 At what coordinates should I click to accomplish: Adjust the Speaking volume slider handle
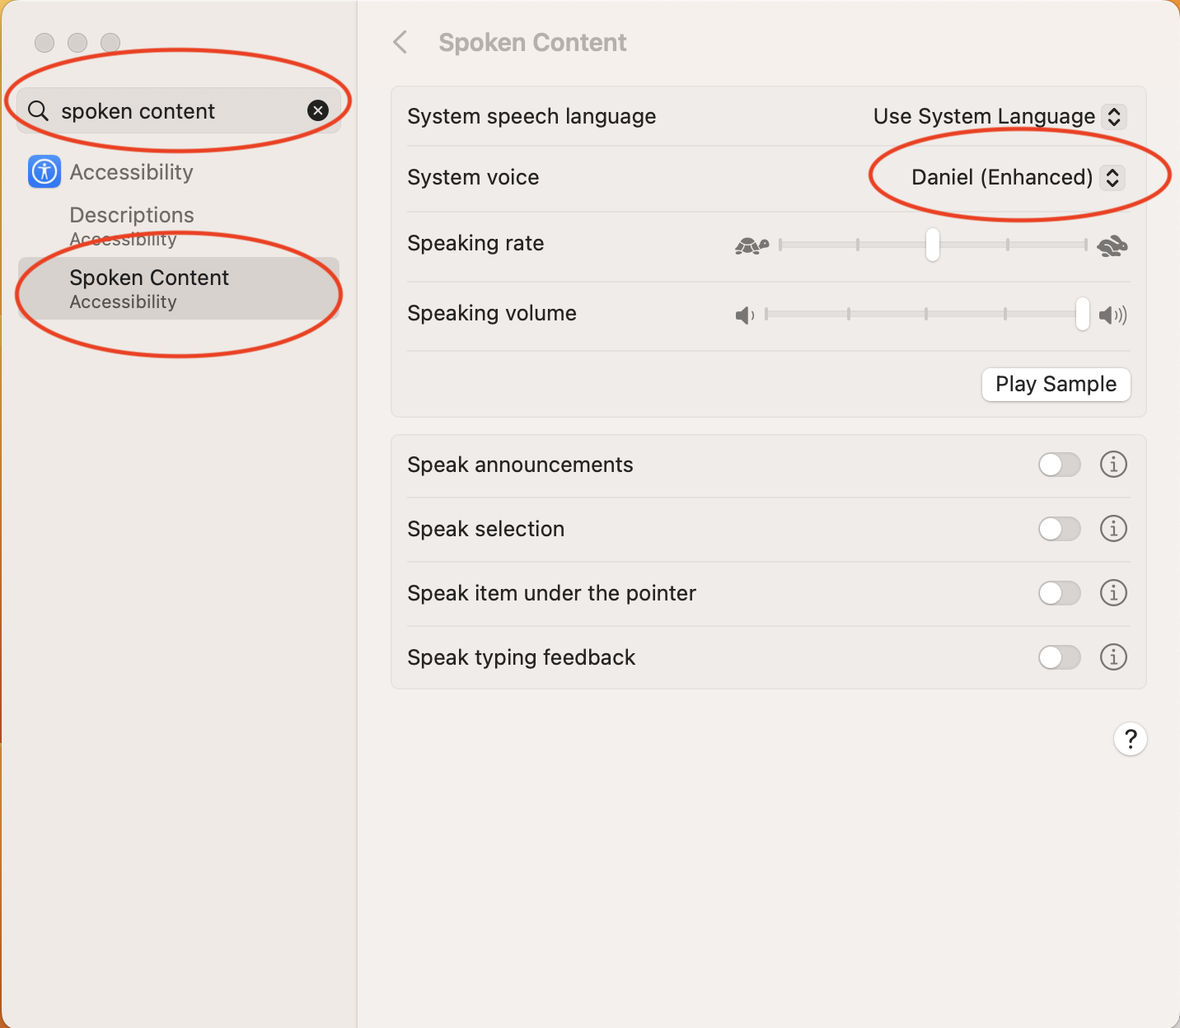[x=1083, y=315]
